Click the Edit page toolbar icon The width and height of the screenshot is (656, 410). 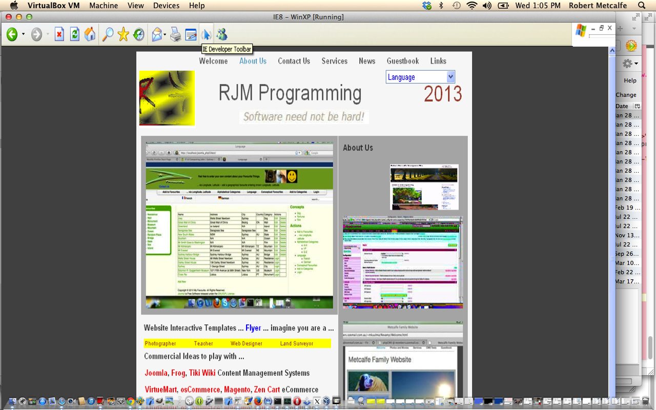tap(191, 34)
